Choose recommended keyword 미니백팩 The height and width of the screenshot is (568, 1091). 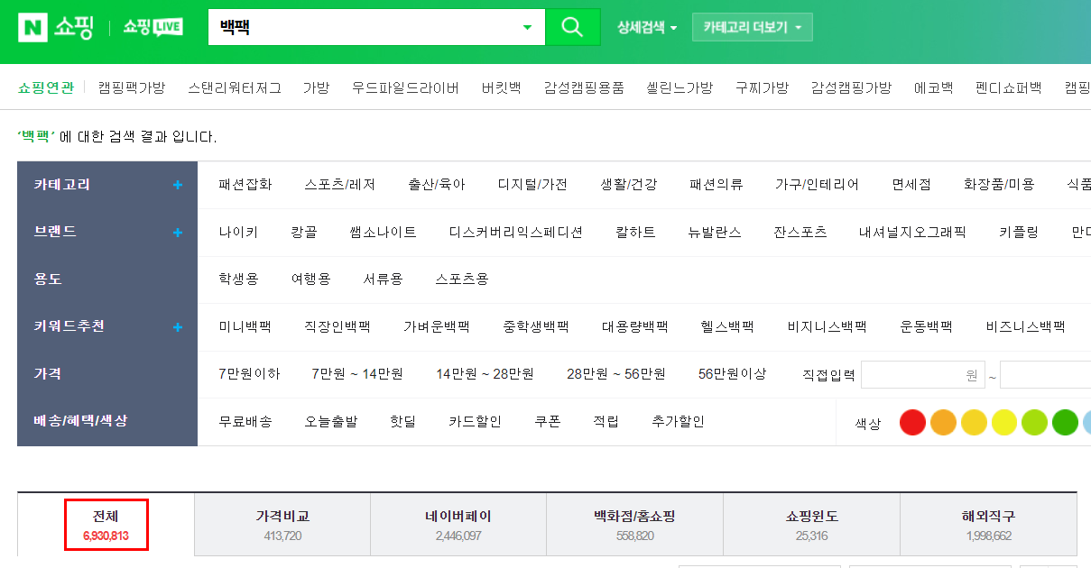pyautogui.click(x=245, y=327)
